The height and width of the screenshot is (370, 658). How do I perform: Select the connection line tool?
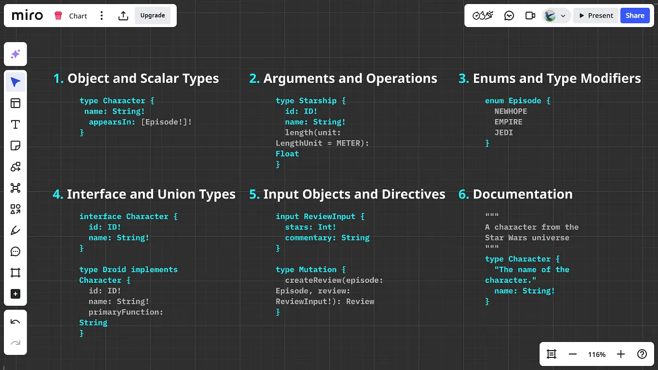(15, 167)
